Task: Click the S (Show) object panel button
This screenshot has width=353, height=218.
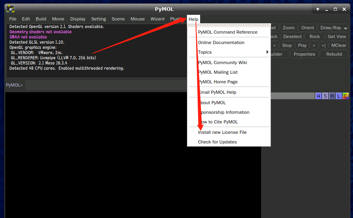Action: 325,96
